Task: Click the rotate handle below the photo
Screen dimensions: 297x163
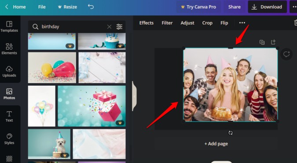Action: click(230, 133)
